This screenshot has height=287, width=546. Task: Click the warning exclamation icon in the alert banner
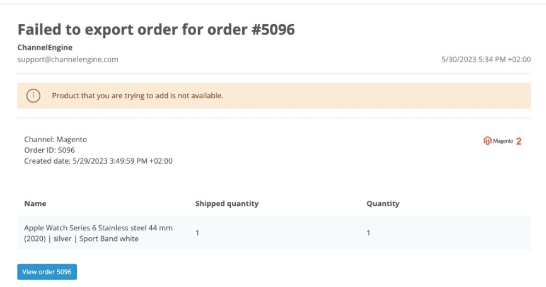tap(33, 96)
